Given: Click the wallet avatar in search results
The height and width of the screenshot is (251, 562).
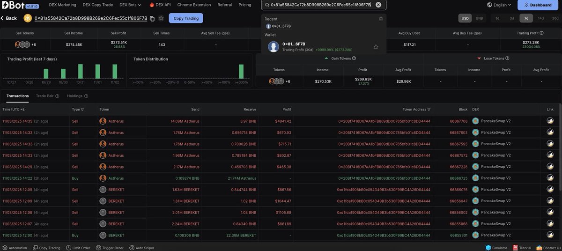Looking at the screenshot, I should [274, 47].
